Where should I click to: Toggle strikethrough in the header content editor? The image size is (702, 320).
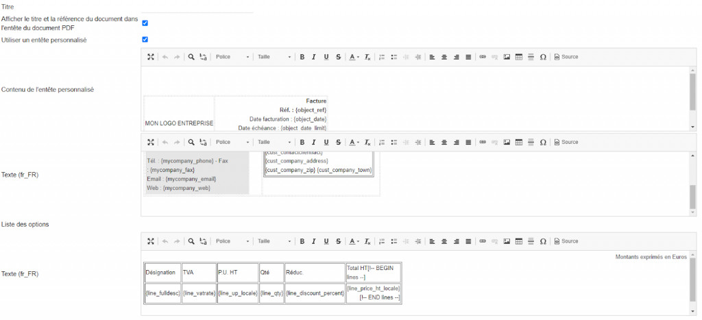tap(339, 57)
